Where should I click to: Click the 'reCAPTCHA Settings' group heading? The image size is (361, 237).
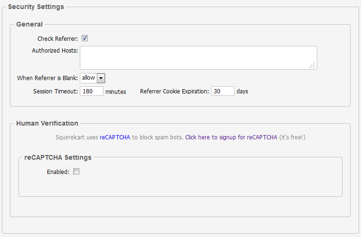click(58, 157)
